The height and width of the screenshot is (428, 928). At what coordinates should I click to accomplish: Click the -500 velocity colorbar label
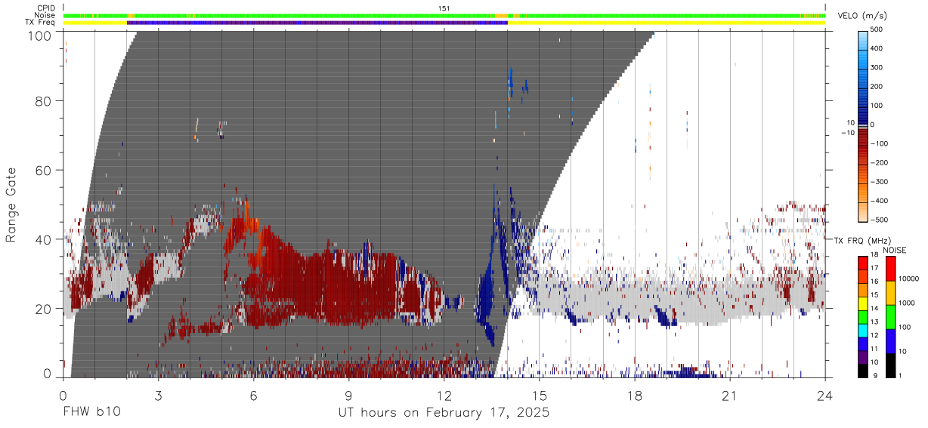(x=879, y=220)
